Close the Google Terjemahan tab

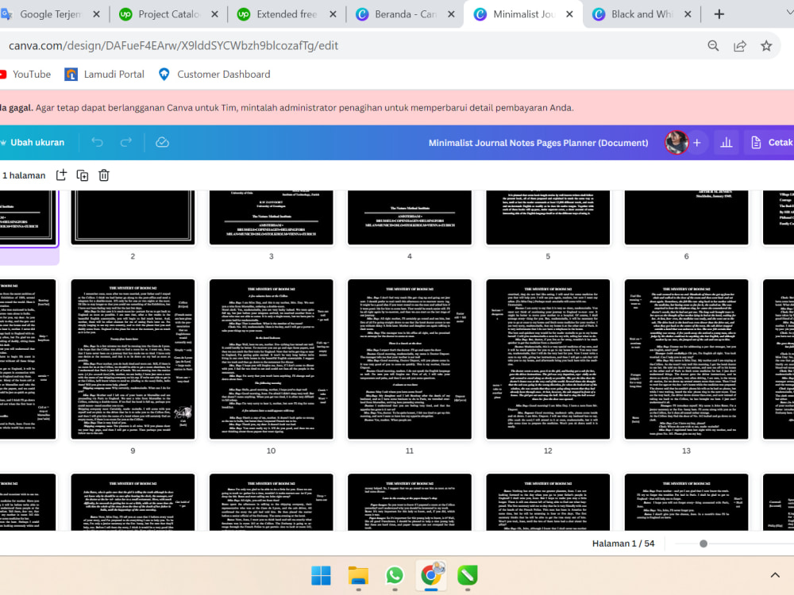tap(96, 14)
